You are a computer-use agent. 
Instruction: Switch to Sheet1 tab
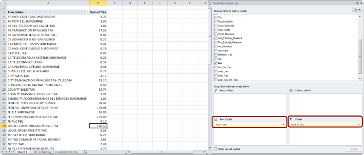22,152
